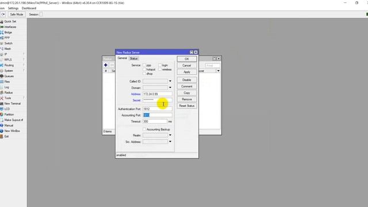Open the System menu

(x=9, y=71)
